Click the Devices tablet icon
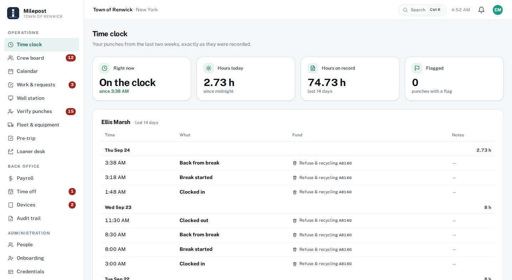512x280 pixels. [11, 205]
